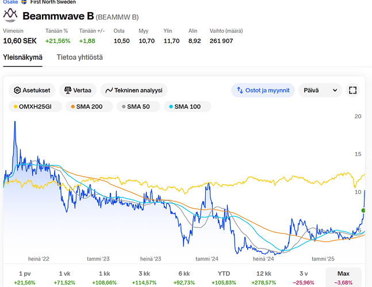Select the 1 vk period

coord(64,278)
